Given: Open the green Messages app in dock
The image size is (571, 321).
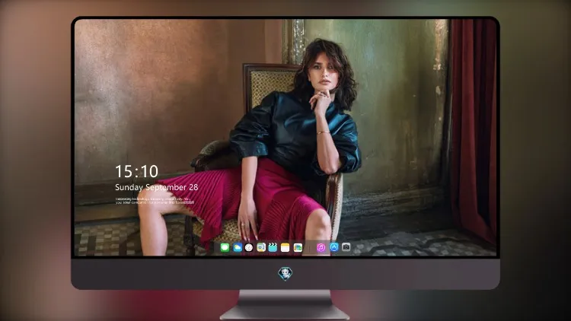Looking at the screenshot, I should click(x=225, y=247).
